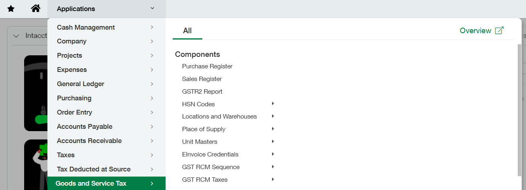The width and height of the screenshot is (526, 190).
Task: Click the components list vertical scrollbar
Action: point(519,110)
